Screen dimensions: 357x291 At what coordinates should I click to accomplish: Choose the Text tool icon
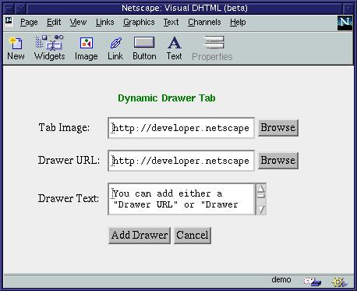[x=174, y=43]
